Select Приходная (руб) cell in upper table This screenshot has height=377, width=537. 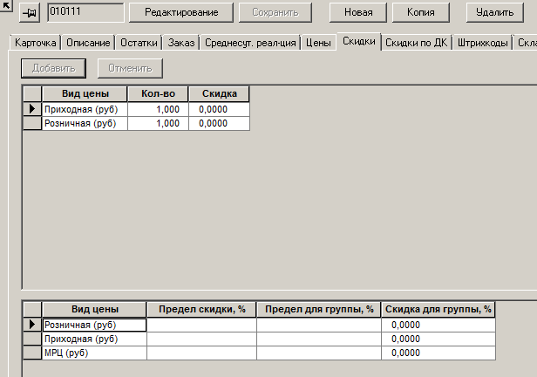pos(85,109)
